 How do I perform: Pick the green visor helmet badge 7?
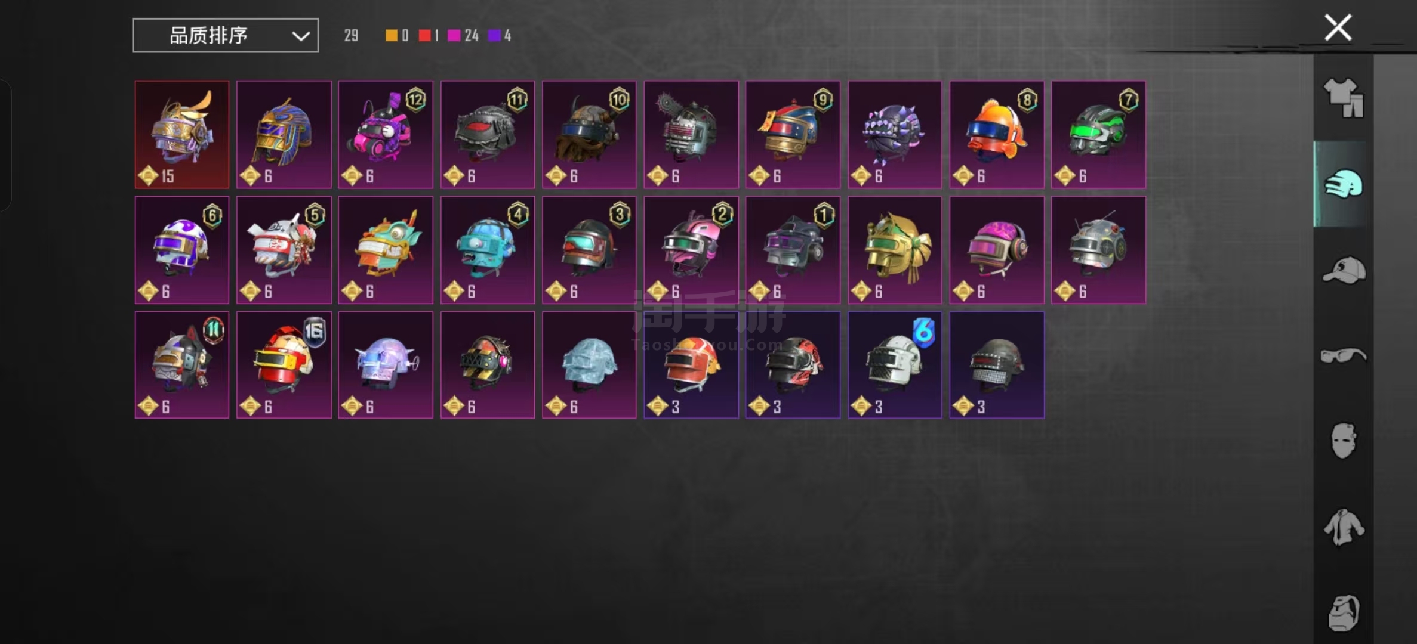[1098, 135]
